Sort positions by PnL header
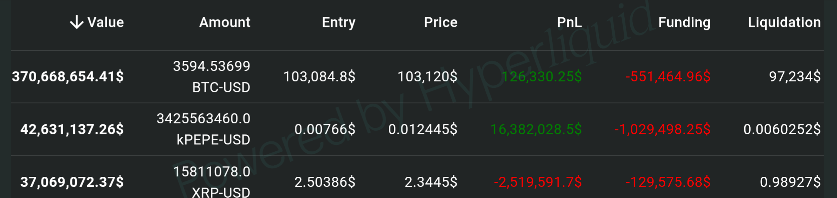837x198 pixels. click(569, 22)
